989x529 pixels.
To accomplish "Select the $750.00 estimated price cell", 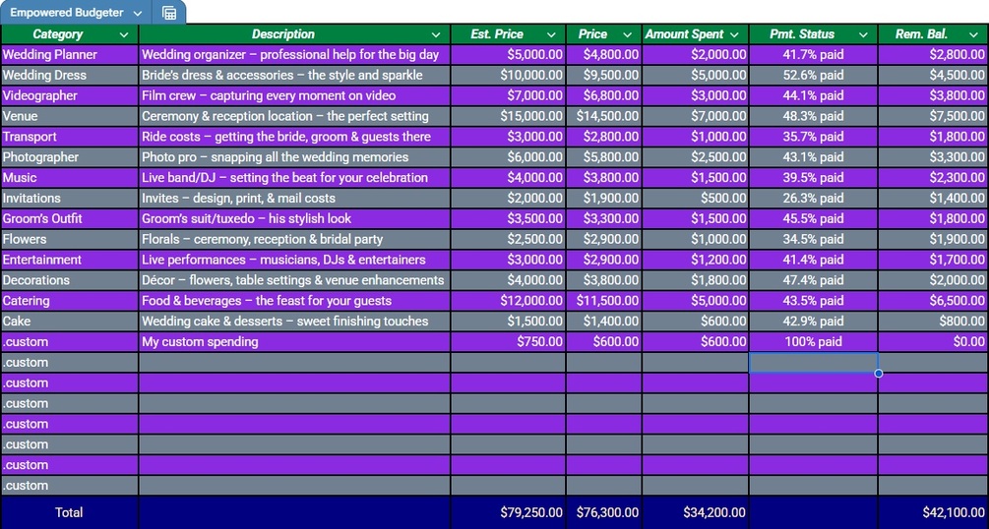I will click(x=509, y=342).
